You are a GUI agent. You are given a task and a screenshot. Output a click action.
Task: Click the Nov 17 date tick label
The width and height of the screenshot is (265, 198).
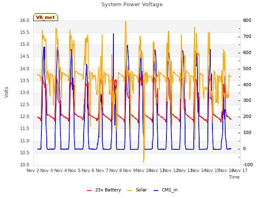point(240,170)
